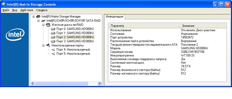Click the unused ports group icon

pyautogui.click(x=48, y=45)
